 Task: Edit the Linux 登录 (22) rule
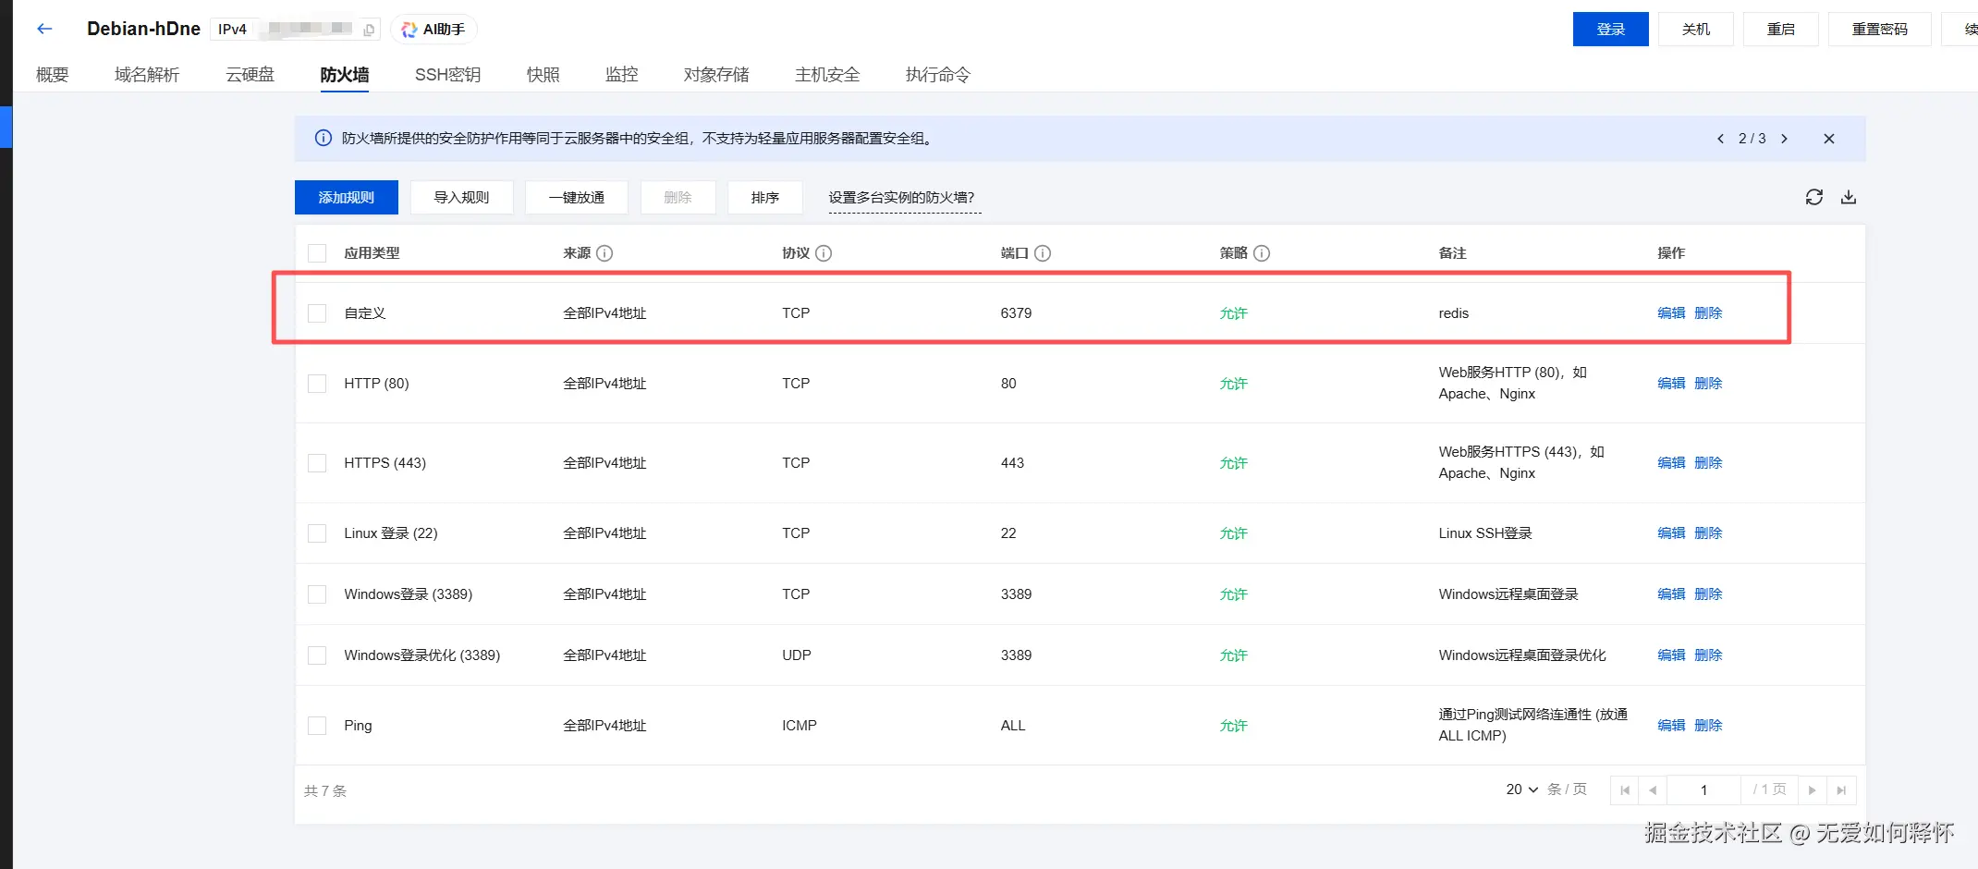click(1671, 533)
